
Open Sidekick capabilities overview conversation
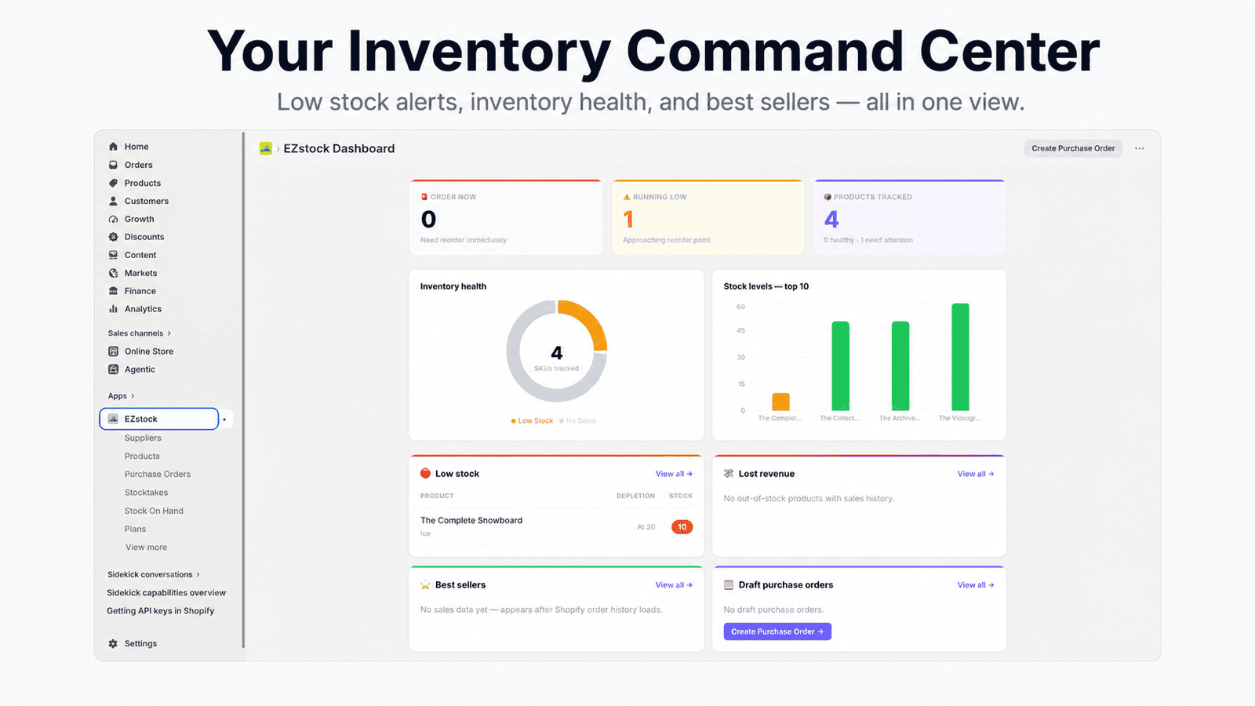pyautogui.click(x=166, y=593)
